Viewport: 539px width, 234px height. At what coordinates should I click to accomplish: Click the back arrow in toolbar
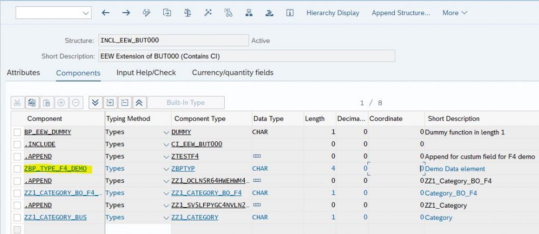coord(105,13)
